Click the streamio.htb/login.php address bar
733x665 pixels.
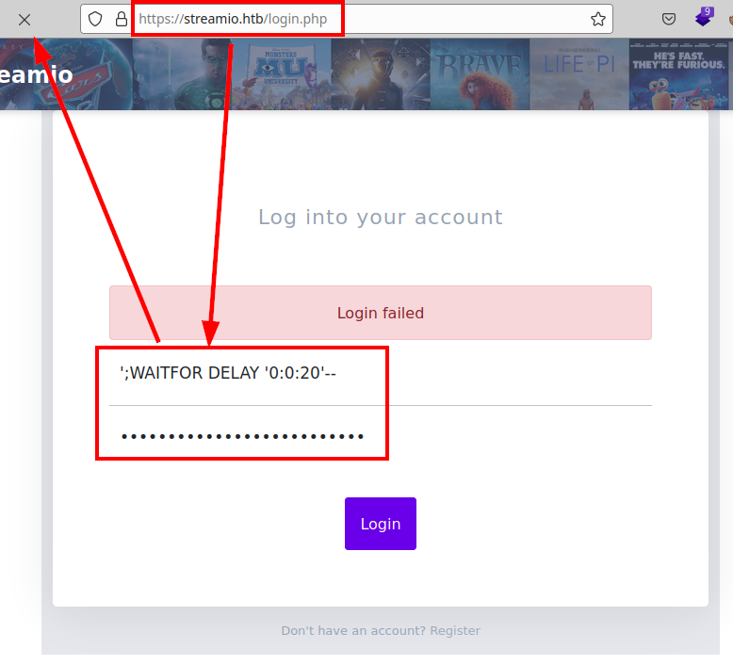point(346,19)
